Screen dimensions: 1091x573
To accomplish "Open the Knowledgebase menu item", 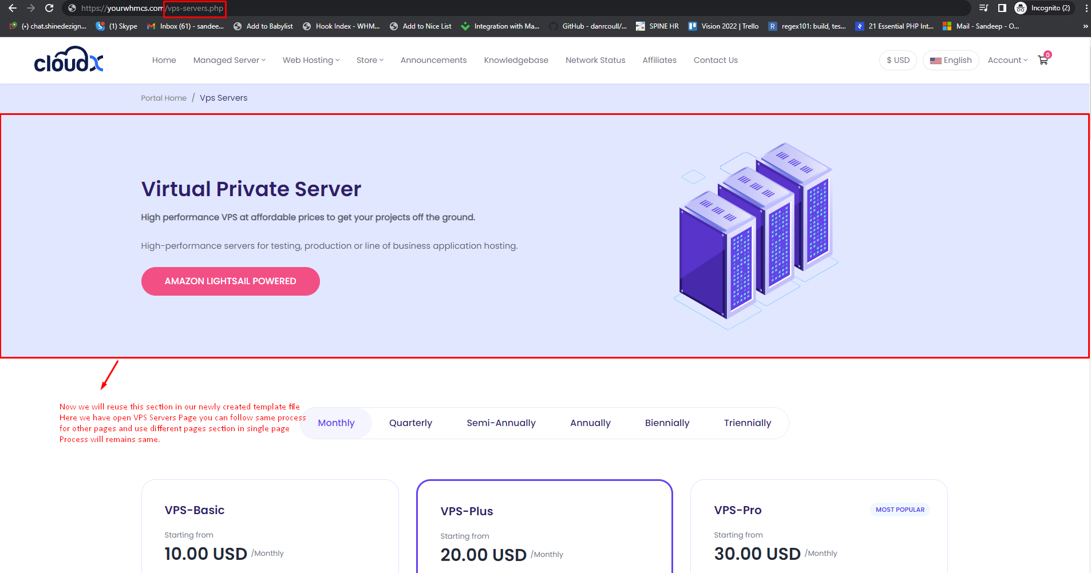I will (x=516, y=60).
